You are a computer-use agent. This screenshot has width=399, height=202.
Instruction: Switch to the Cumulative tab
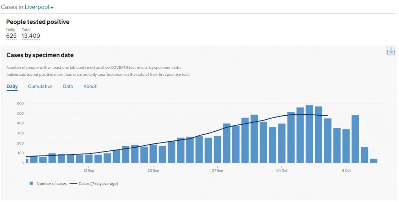[x=40, y=86]
